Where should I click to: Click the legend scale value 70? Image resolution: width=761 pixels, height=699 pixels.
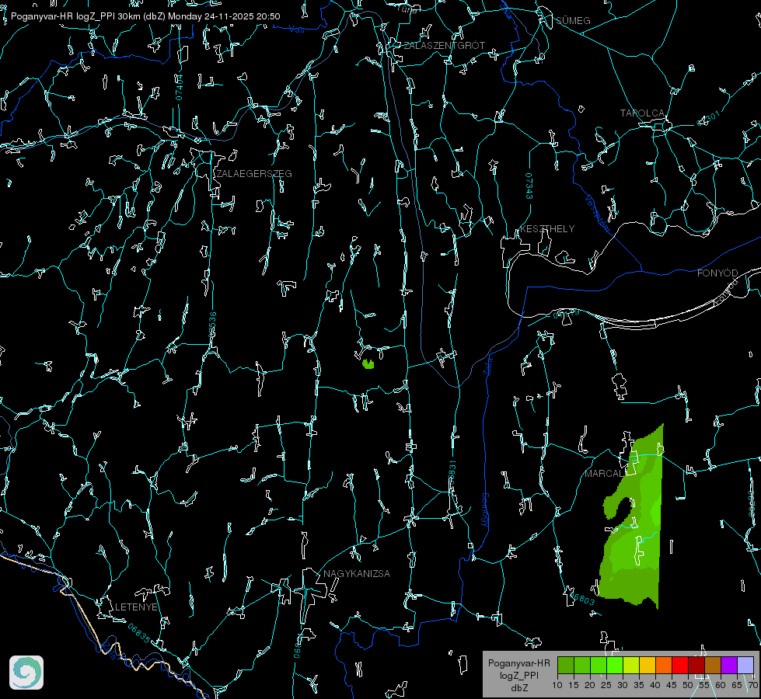(x=753, y=686)
